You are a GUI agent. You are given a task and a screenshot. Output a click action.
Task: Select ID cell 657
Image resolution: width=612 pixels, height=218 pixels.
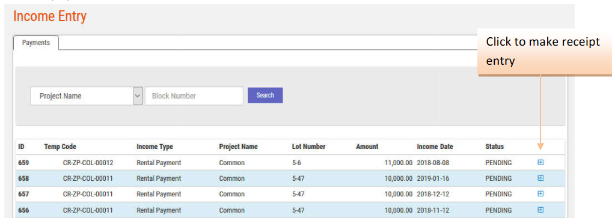tap(23, 194)
